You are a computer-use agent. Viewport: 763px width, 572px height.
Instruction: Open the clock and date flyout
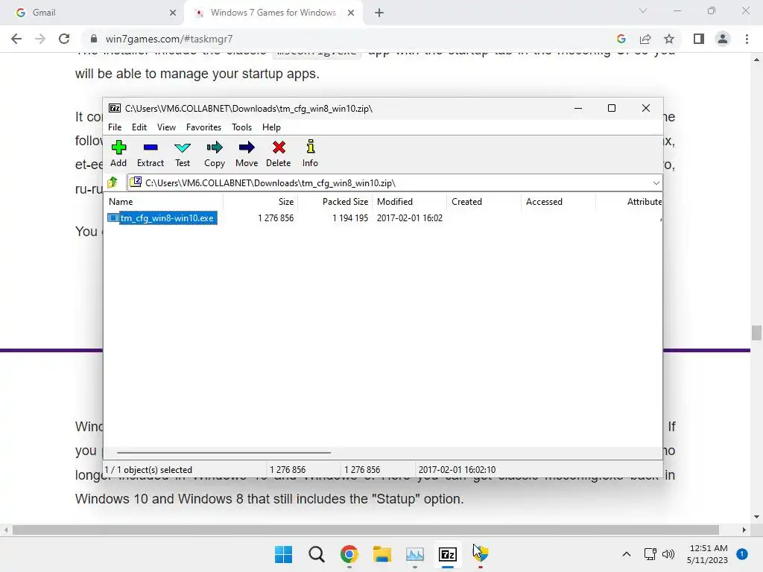coord(708,554)
